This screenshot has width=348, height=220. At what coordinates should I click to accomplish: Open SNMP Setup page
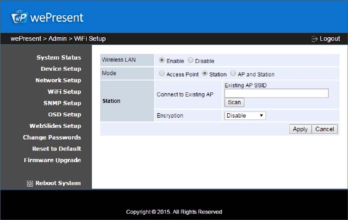click(x=62, y=103)
